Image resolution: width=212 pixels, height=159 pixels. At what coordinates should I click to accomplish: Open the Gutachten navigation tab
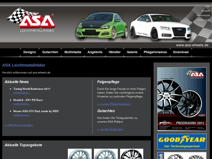50,52
